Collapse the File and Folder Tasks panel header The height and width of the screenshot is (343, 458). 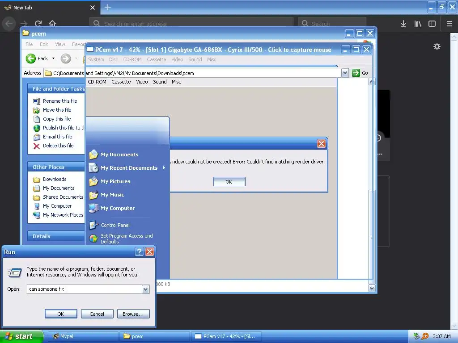56,89
